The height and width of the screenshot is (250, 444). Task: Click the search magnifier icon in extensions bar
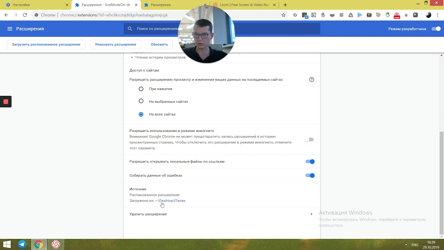pyautogui.click(x=130, y=29)
